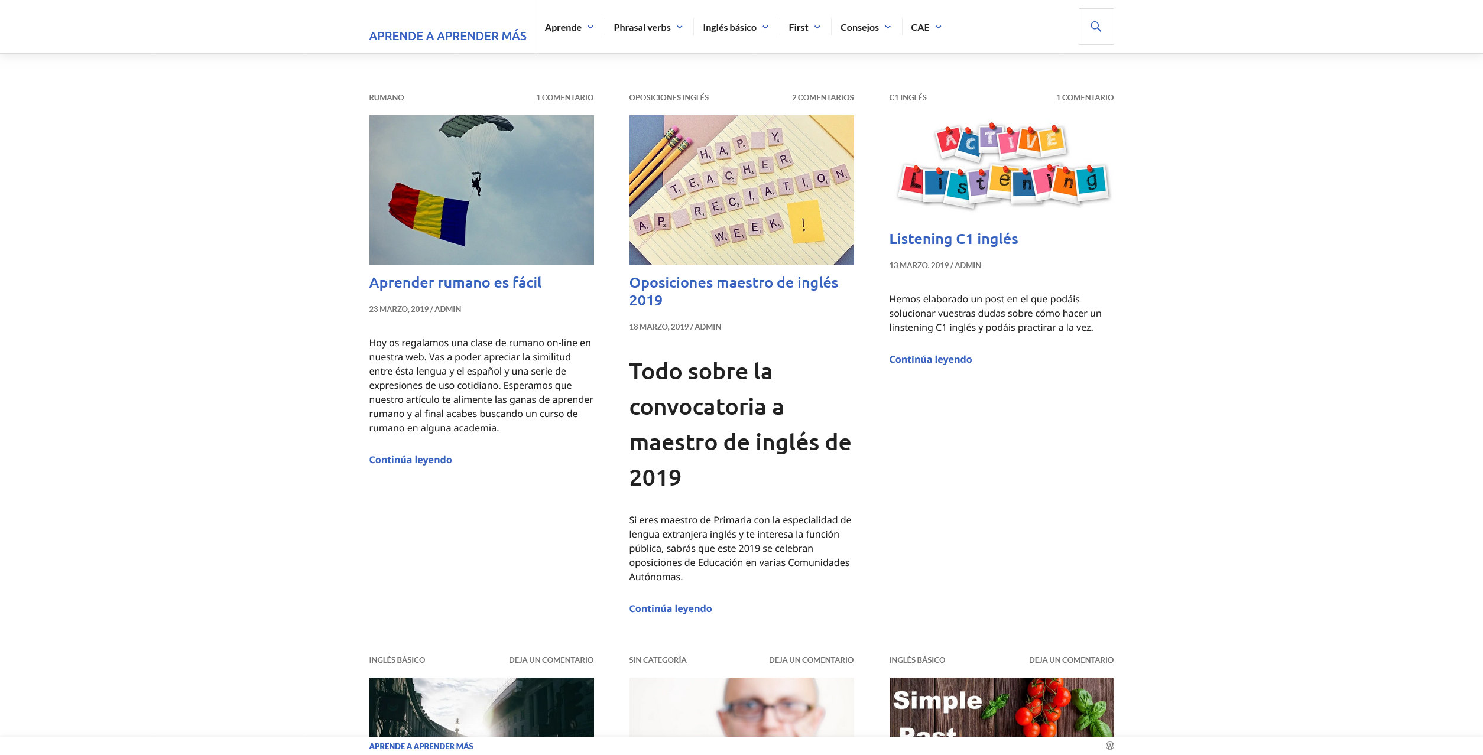The height and width of the screenshot is (755, 1483).
Task: Expand the Aprende menu chevron
Action: click(x=590, y=27)
